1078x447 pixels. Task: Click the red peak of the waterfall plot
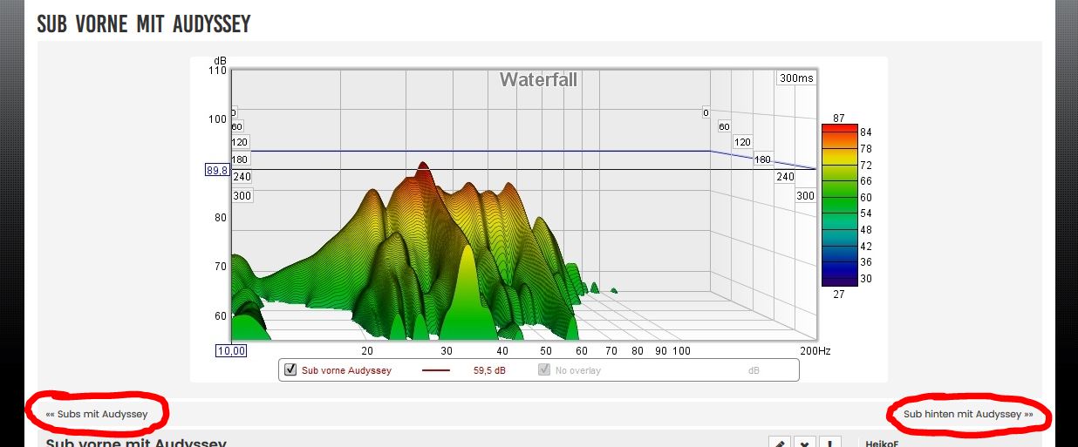[423, 167]
